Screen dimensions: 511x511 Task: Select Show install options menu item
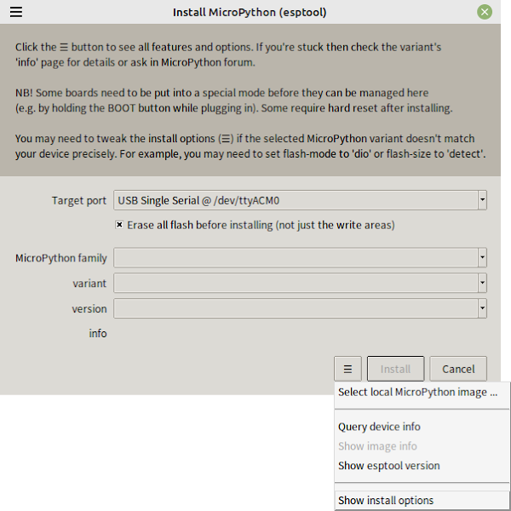click(422, 500)
